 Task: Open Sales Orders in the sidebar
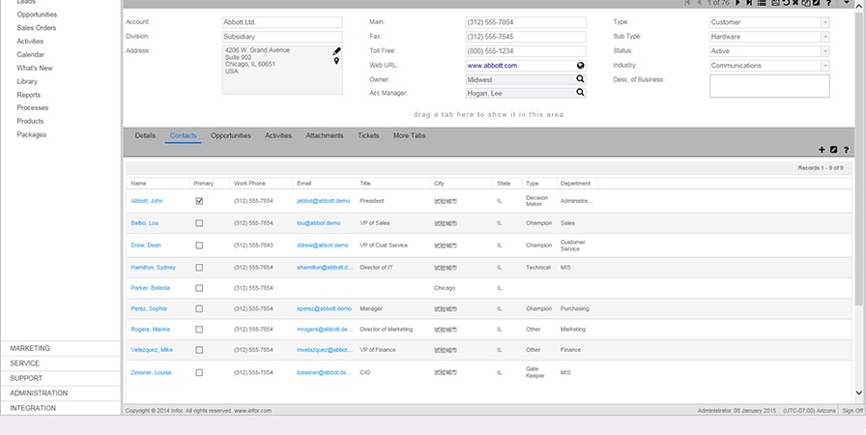(37, 28)
